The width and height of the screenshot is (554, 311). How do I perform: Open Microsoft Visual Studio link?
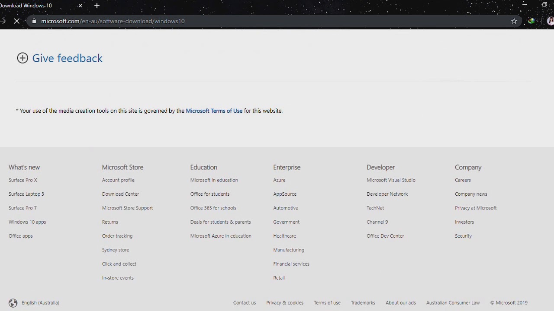(x=391, y=180)
